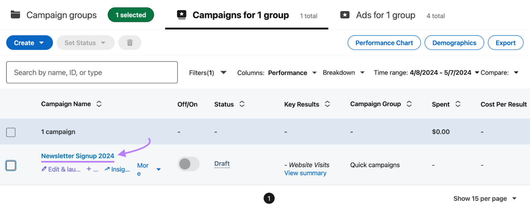
Task: Select the Campaign groups tab
Action: (x=61, y=15)
